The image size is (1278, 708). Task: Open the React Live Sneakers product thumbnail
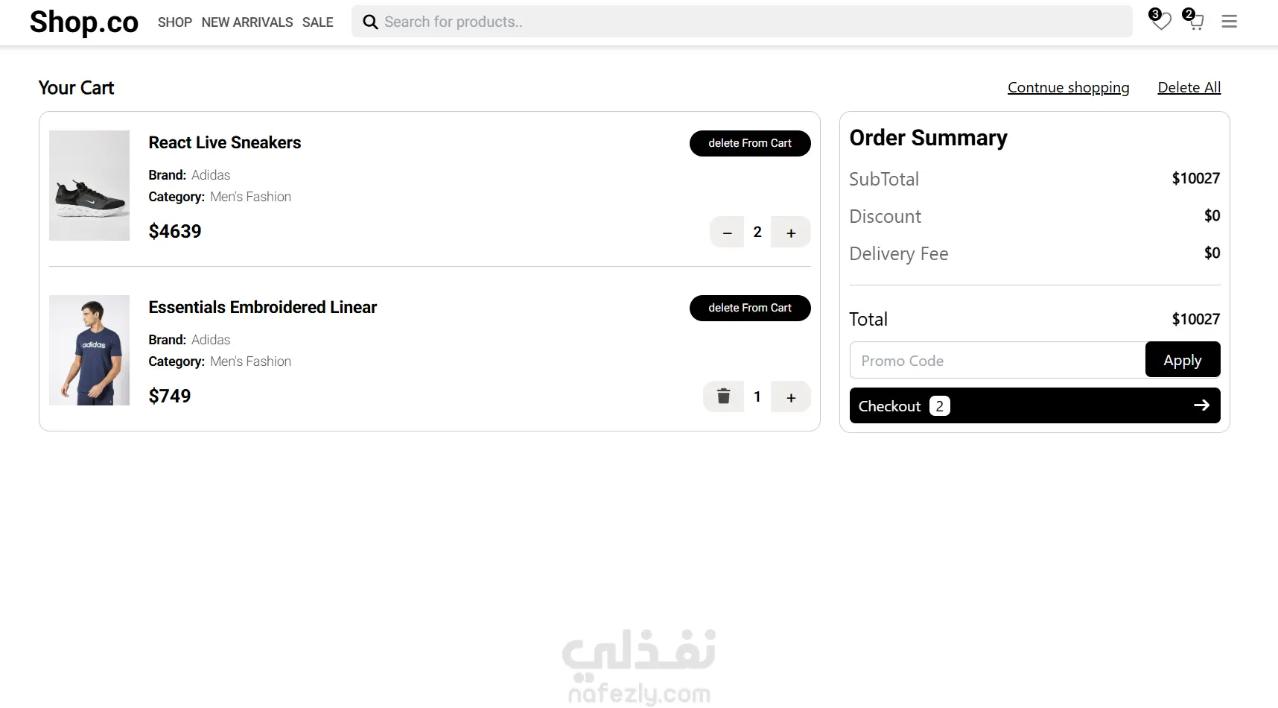pos(89,186)
